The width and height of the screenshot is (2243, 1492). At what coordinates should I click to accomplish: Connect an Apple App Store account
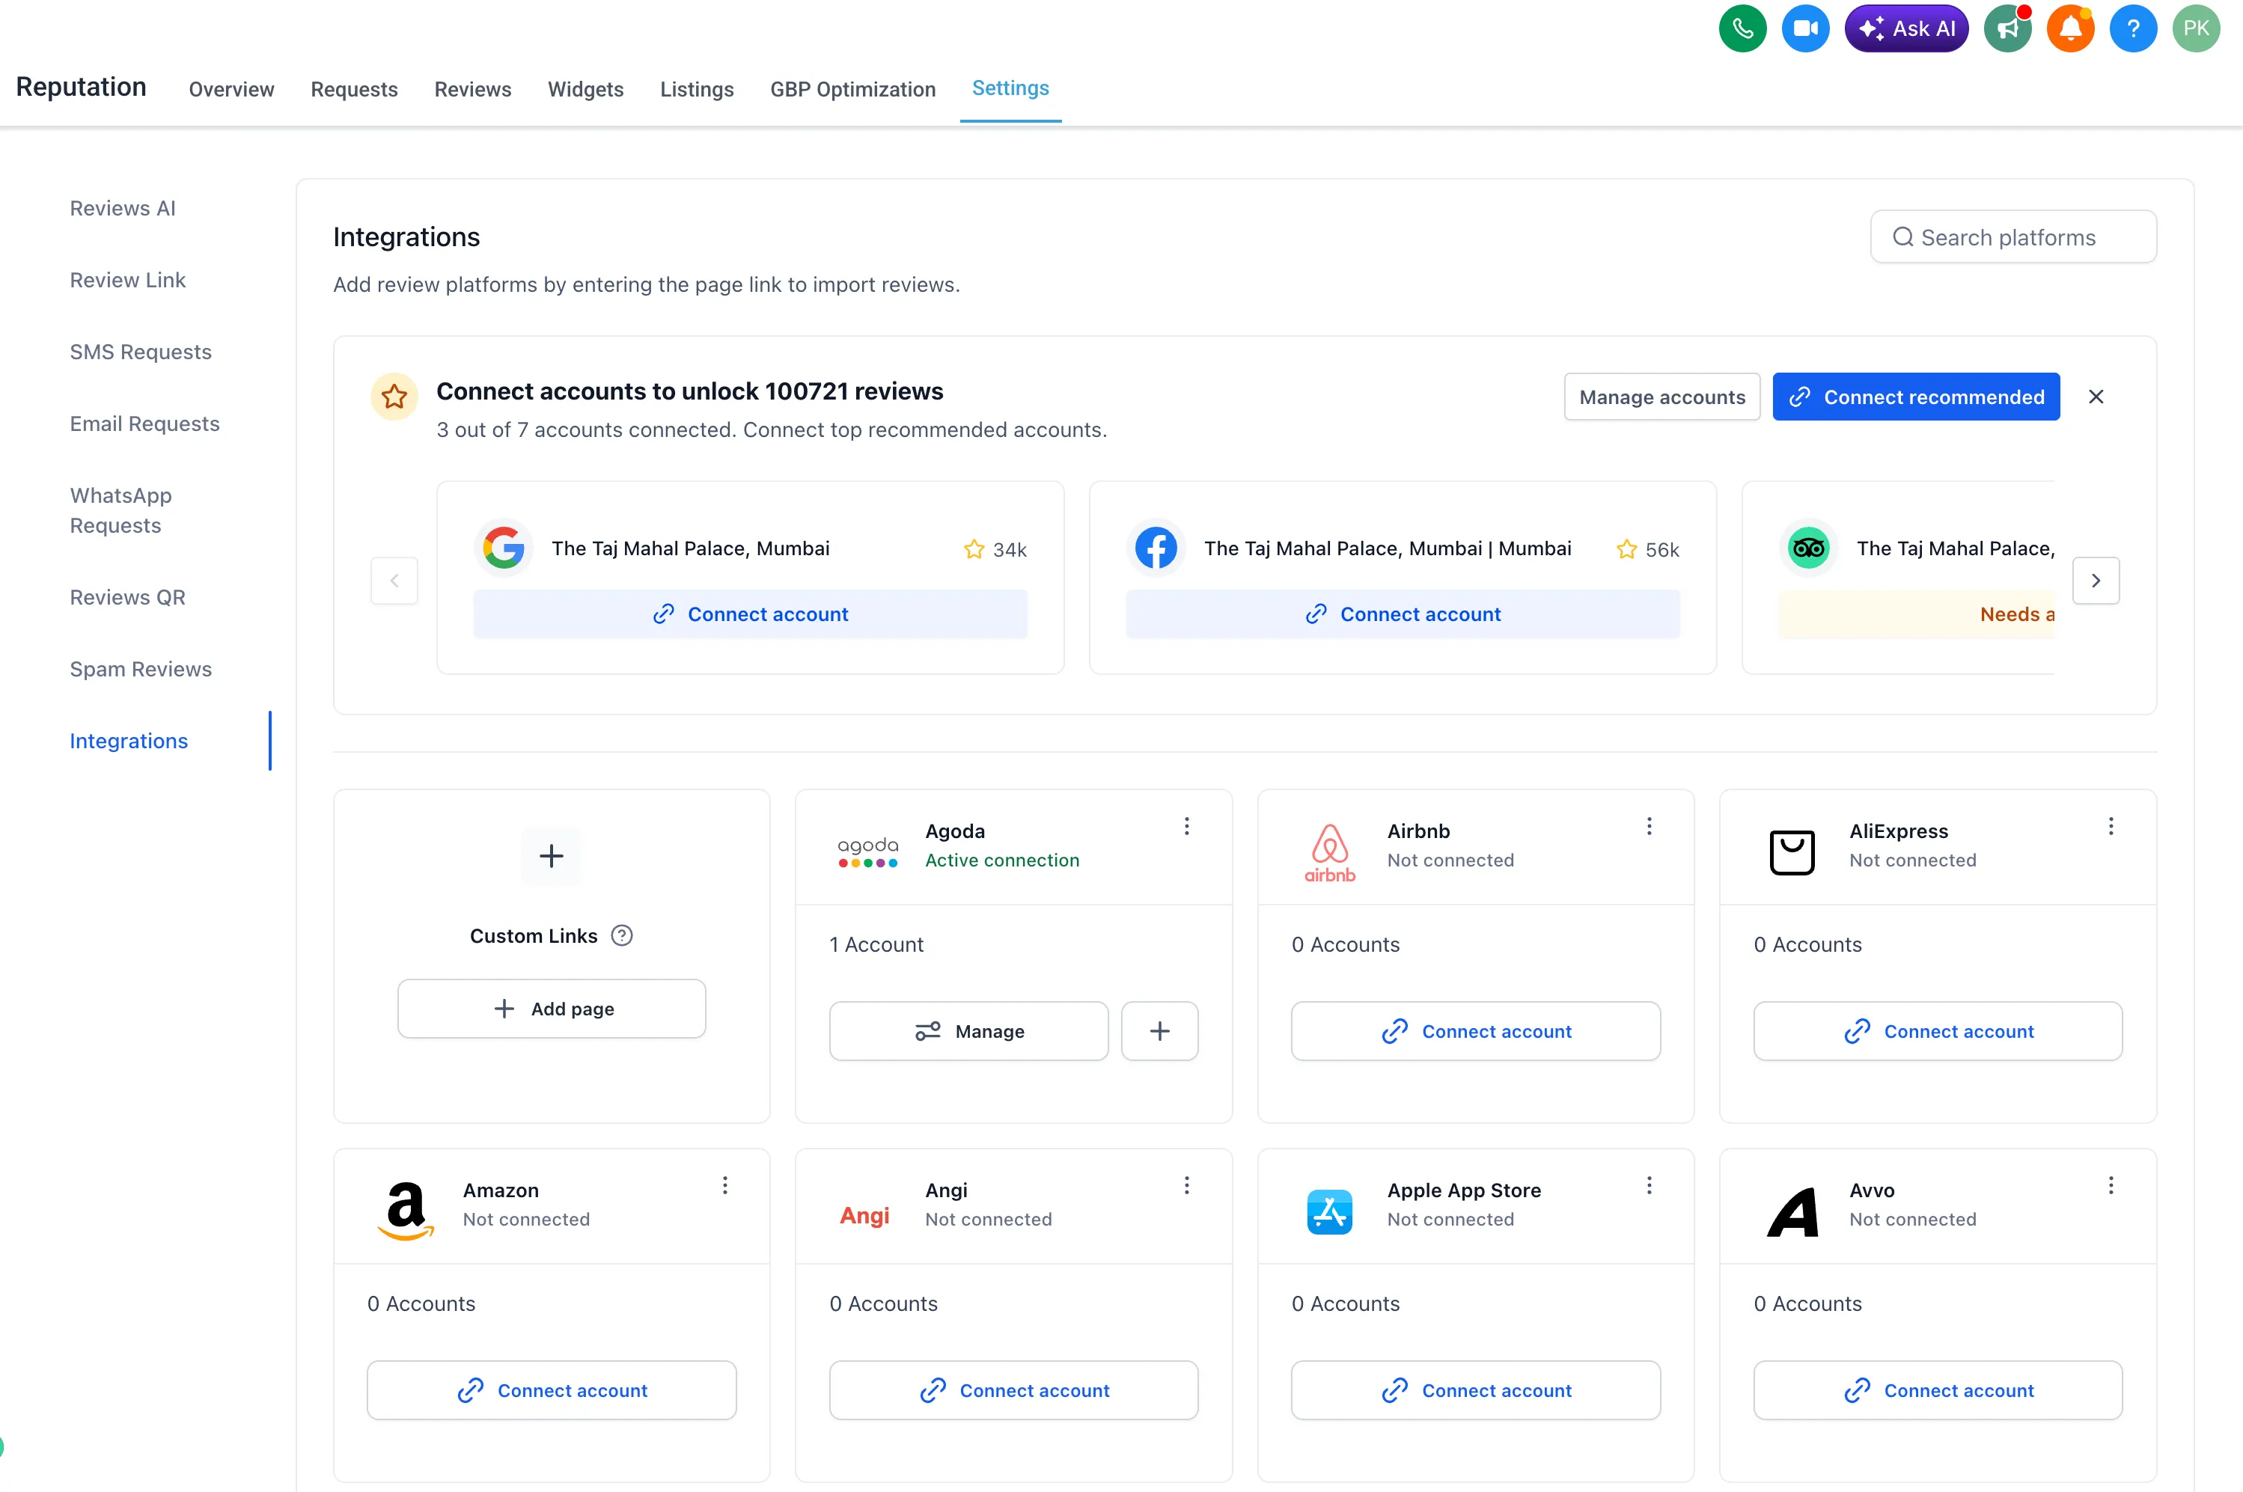click(x=1475, y=1390)
